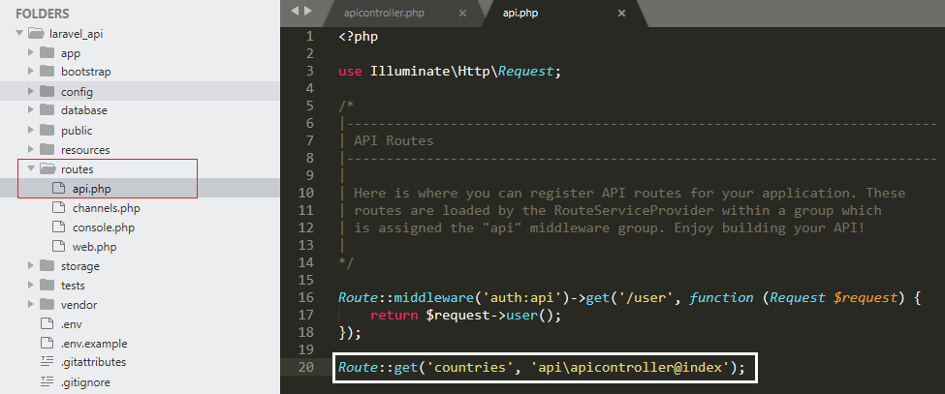This screenshot has width=945, height=394.
Task: Expand the vendor folder
Action: tap(31, 305)
